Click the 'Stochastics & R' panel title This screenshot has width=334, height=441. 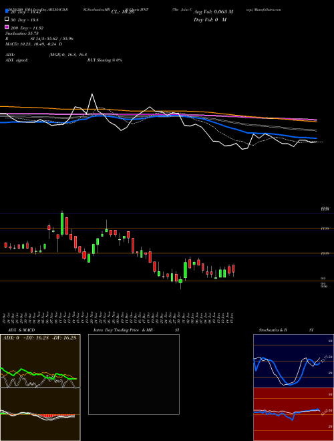coord(273,330)
